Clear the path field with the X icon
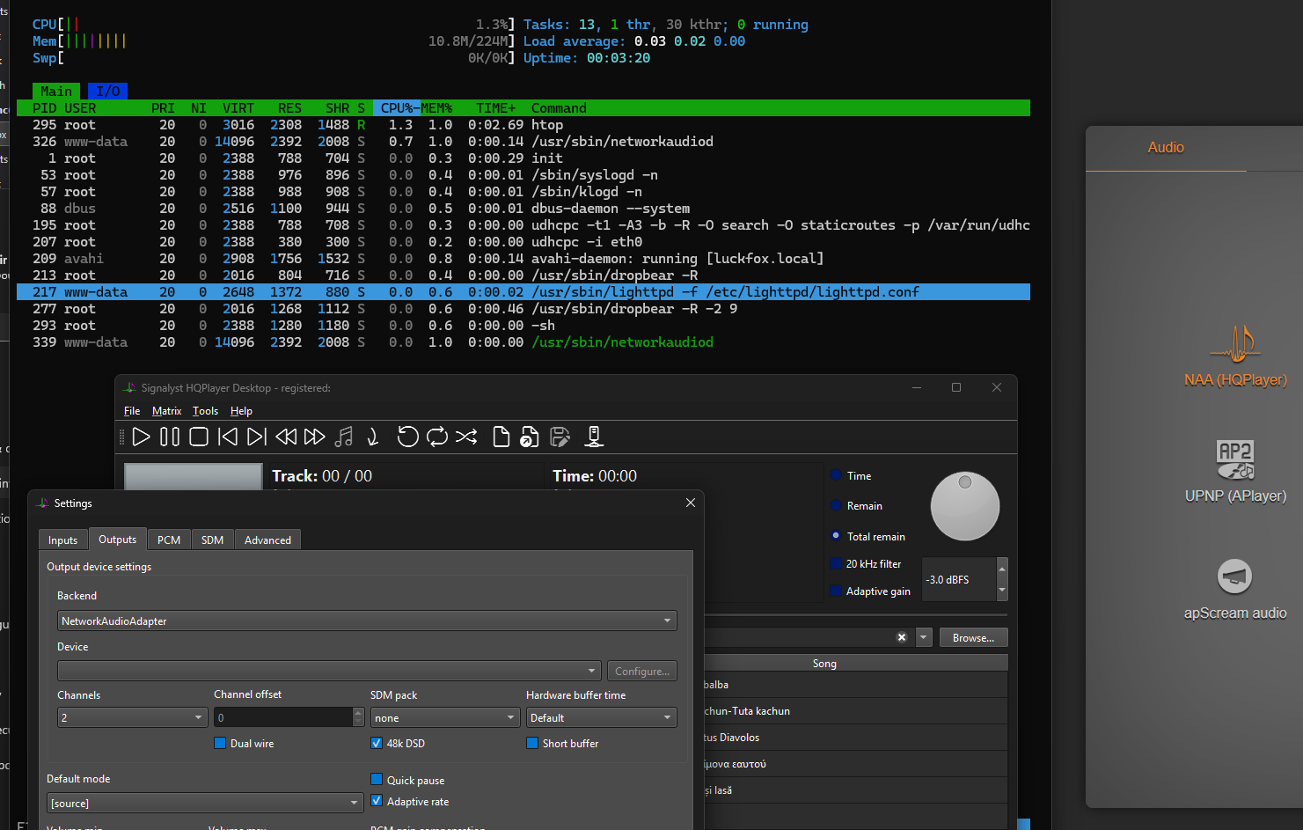Image resolution: width=1303 pixels, height=830 pixels. click(902, 637)
